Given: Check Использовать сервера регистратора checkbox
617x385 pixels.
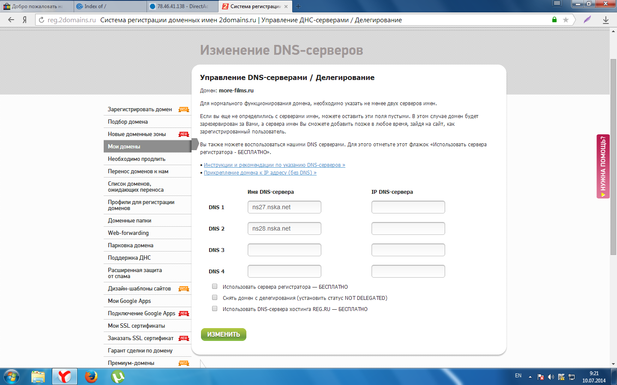Looking at the screenshot, I should click(x=215, y=286).
